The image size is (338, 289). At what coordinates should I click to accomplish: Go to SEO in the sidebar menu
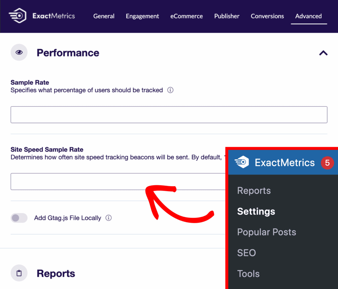coord(246,253)
